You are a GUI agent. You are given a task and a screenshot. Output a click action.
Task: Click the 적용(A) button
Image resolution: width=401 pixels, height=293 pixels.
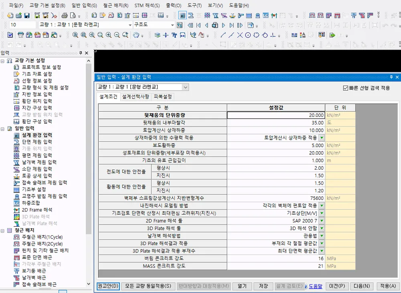pyautogui.click(x=388, y=286)
